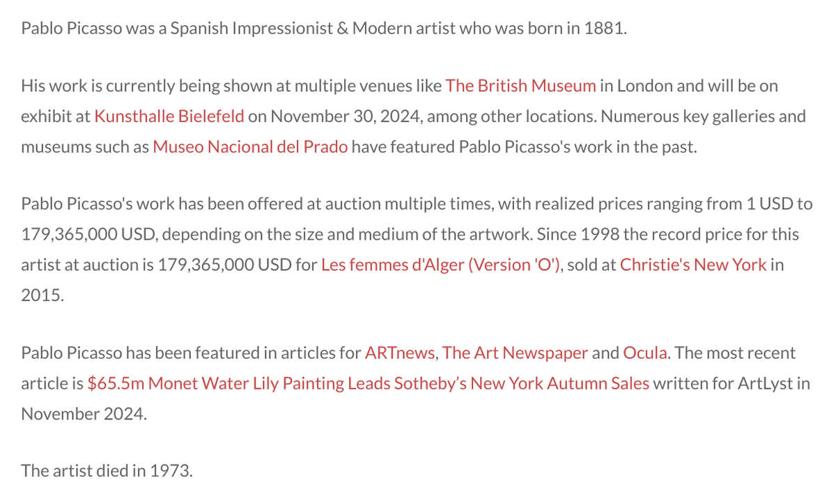The height and width of the screenshot is (503, 836).
Task: Follow the Christie's New York link
Action: pos(693,265)
